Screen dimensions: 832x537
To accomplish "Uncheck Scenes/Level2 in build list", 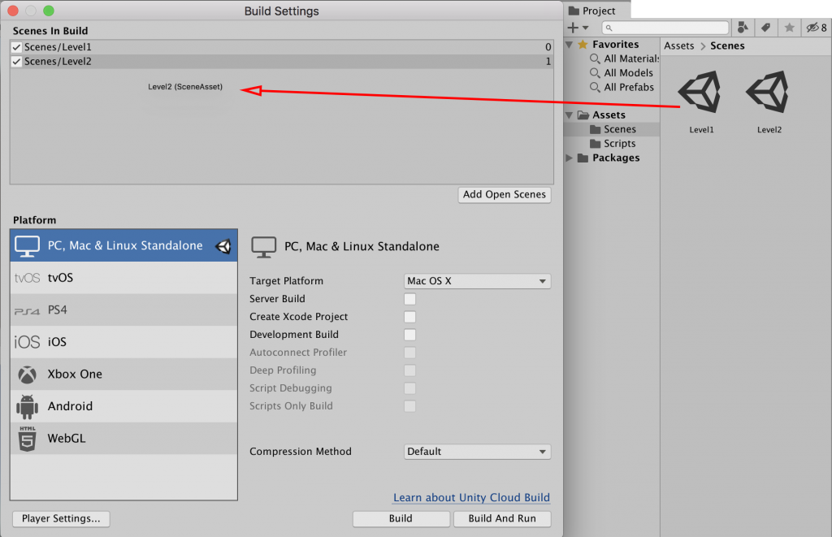I will [x=16, y=62].
